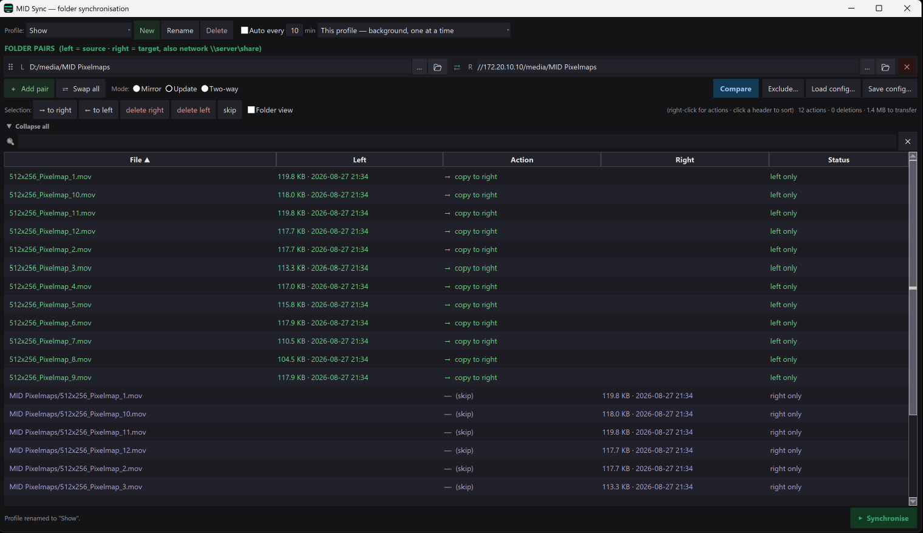Select row 512x256_Pixelmap_3.mov left only

(456, 268)
